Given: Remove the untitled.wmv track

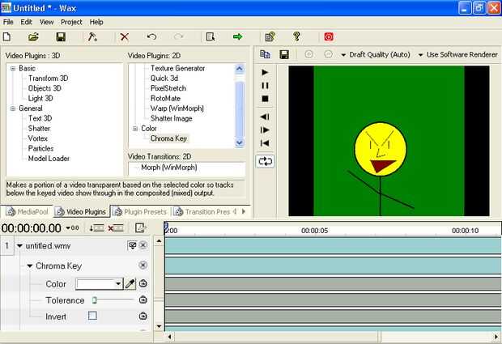Looking at the screenshot, I should click(x=143, y=245).
